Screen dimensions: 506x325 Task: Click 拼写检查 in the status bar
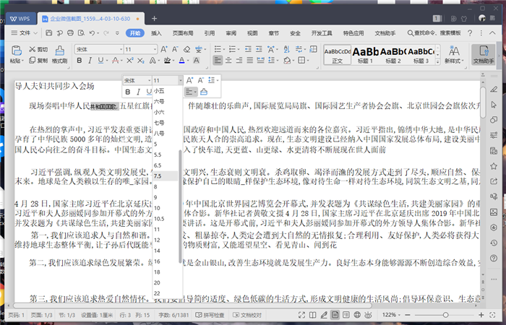[x=210, y=315]
